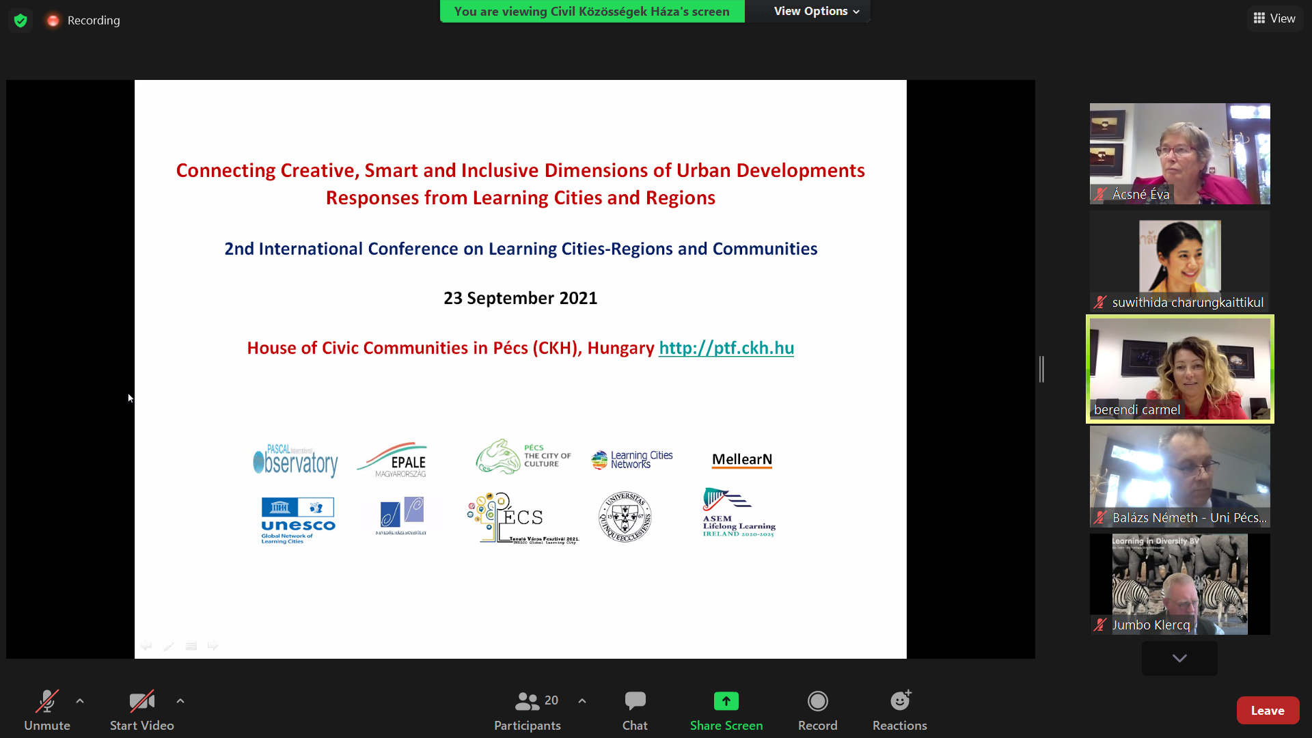Start Video camera toggle
The image size is (1312, 738).
tap(141, 710)
